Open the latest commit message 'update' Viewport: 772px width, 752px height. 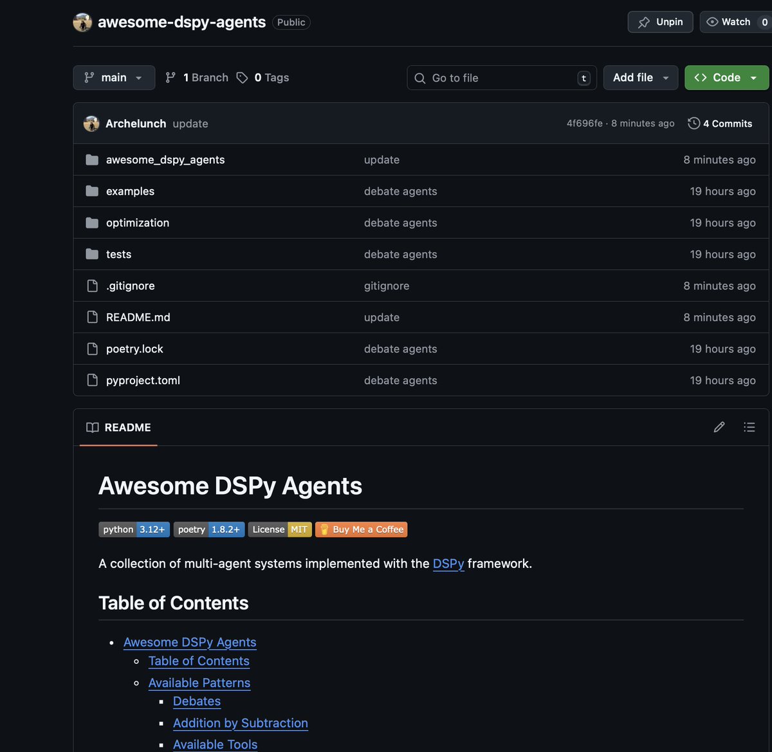[190, 124]
